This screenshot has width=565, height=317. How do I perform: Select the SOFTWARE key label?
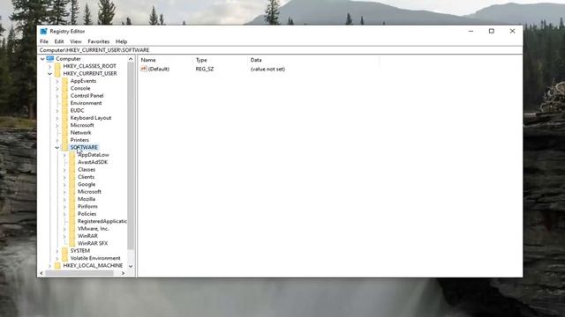click(x=84, y=147)
